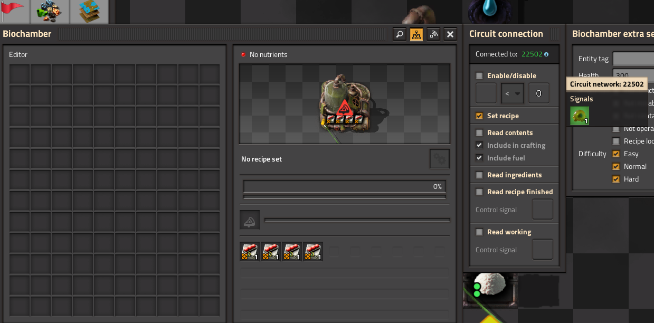
Task: Uncheck the Normal difficulty checkbox
Action: [616, 166]
